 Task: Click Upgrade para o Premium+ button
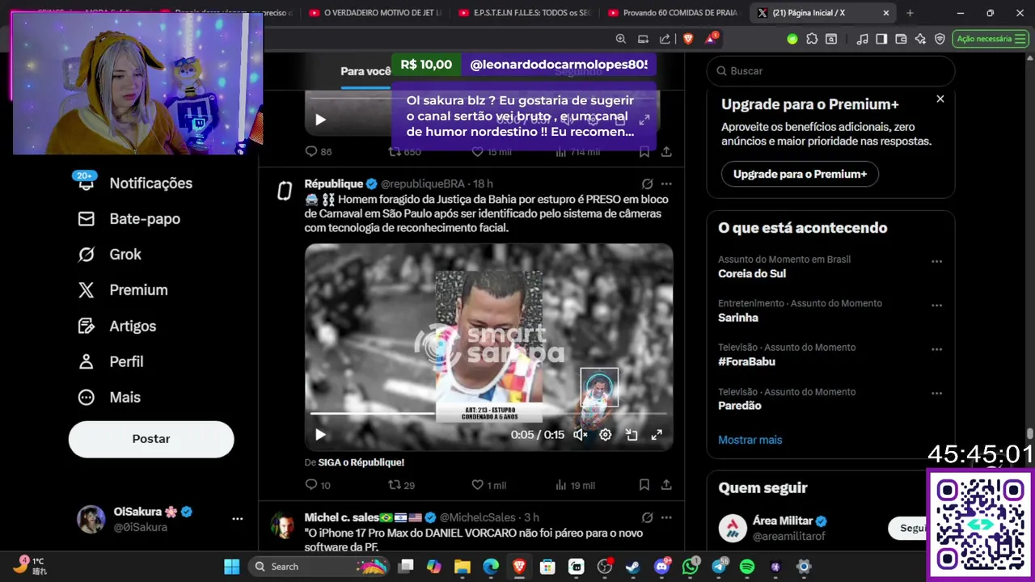[800, 174]
